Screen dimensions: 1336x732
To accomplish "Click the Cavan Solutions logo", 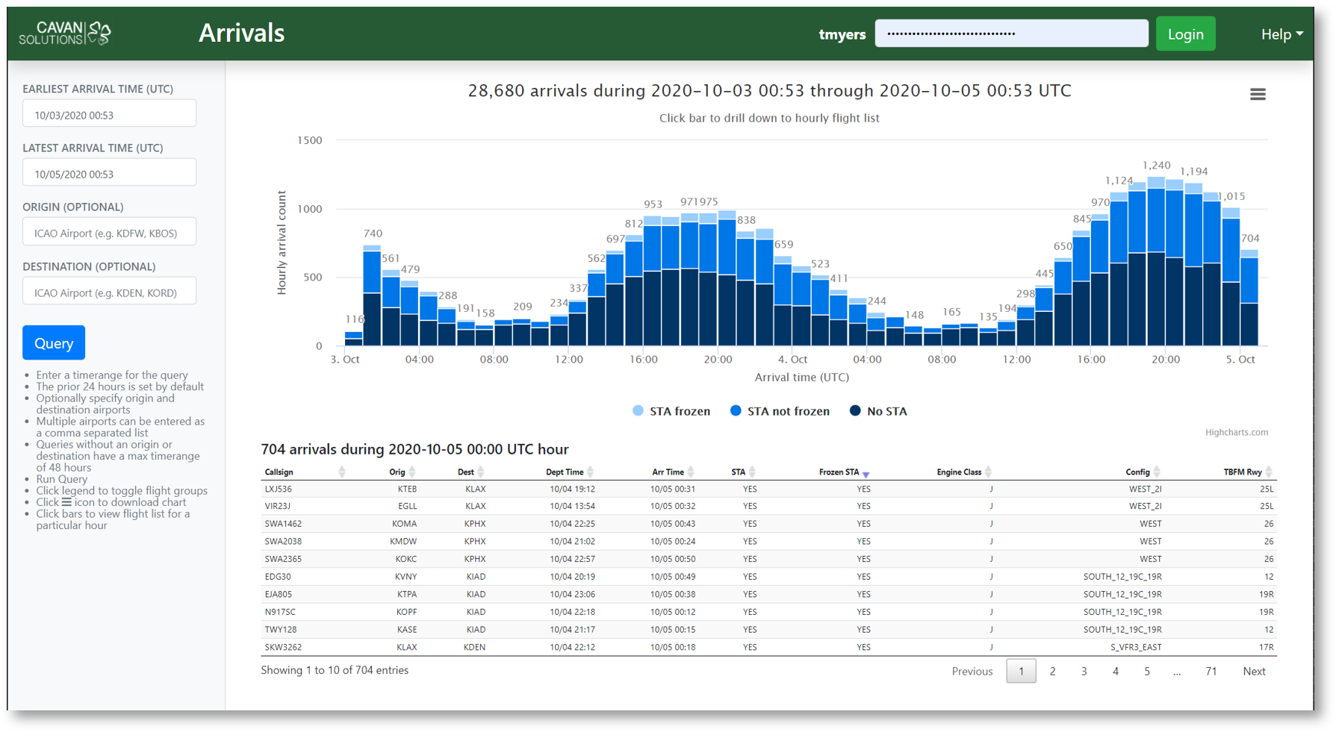I will (x=65, y=34).
